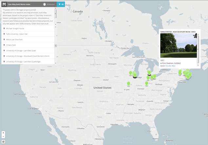Open the Bing aerial link in popup
208x145 pixels.
click(174, 66)
